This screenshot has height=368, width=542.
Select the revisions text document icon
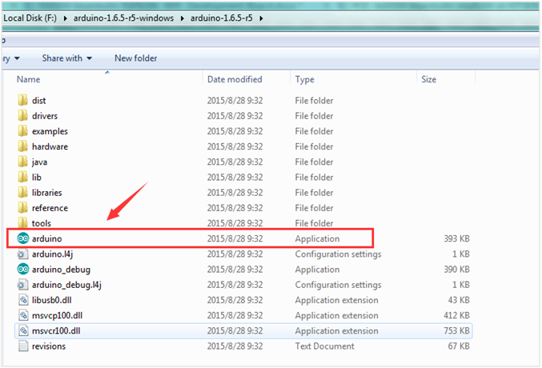pyautogui.click(x=23, y=346)
